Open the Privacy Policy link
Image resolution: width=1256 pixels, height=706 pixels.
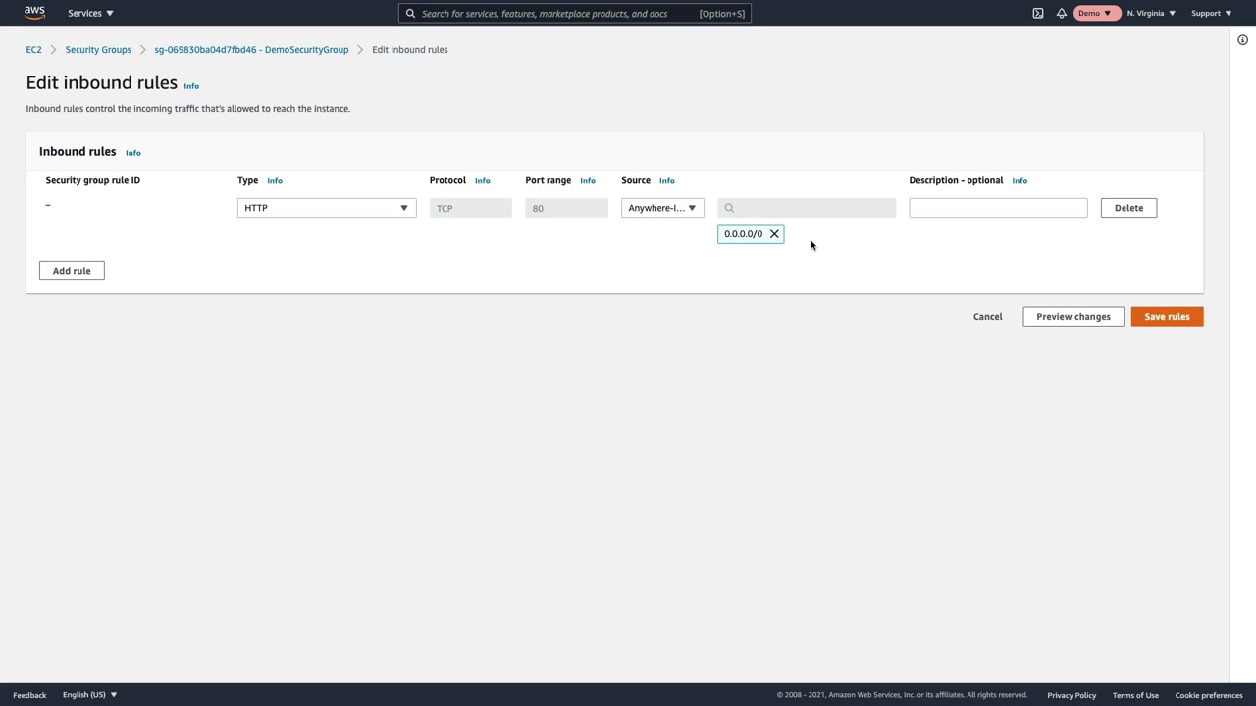click(x=1072, y=695)
